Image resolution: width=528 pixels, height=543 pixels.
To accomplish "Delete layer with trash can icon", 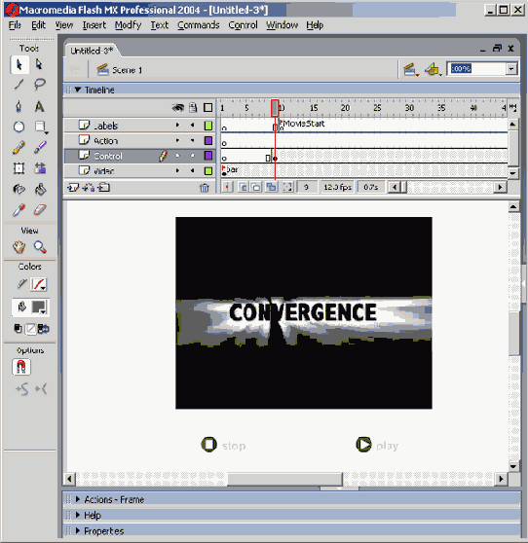I will (205, 188).
